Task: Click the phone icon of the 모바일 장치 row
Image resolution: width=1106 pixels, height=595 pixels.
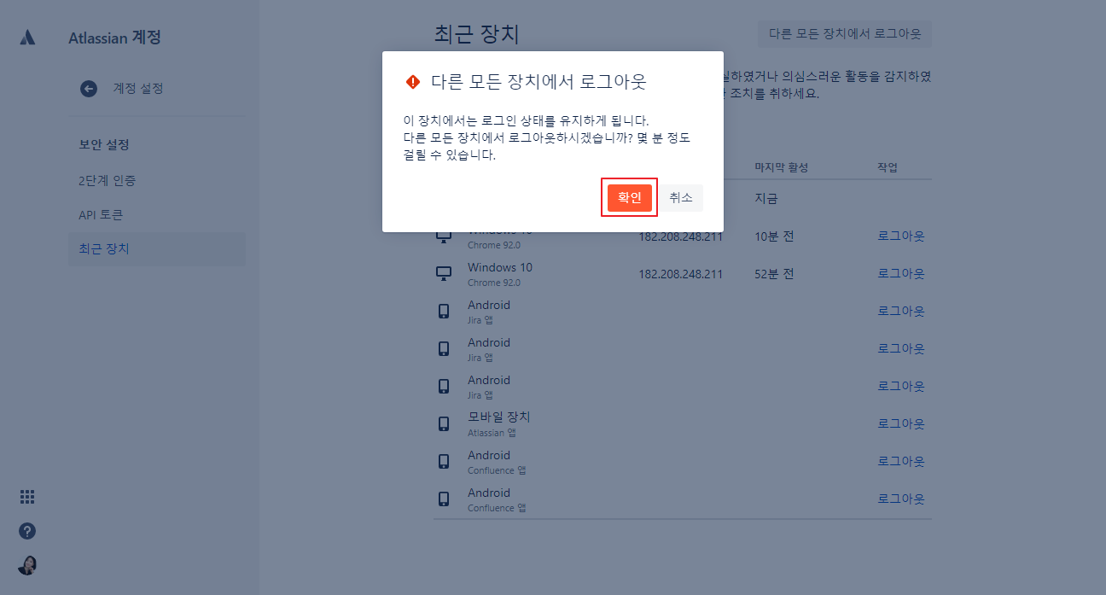Action: [x=444, y=423]
